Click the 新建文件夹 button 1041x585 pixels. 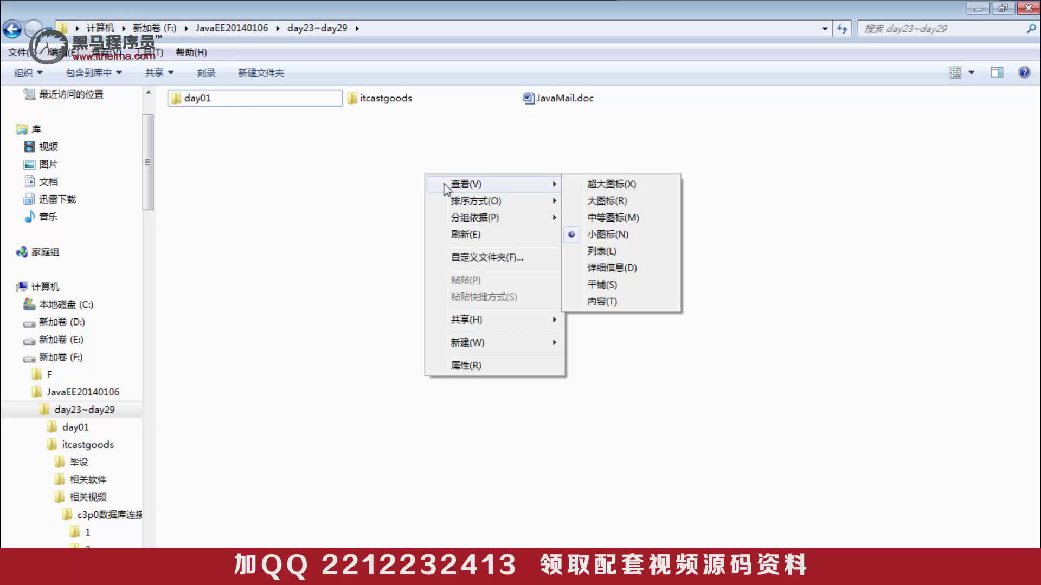(261, 73)
